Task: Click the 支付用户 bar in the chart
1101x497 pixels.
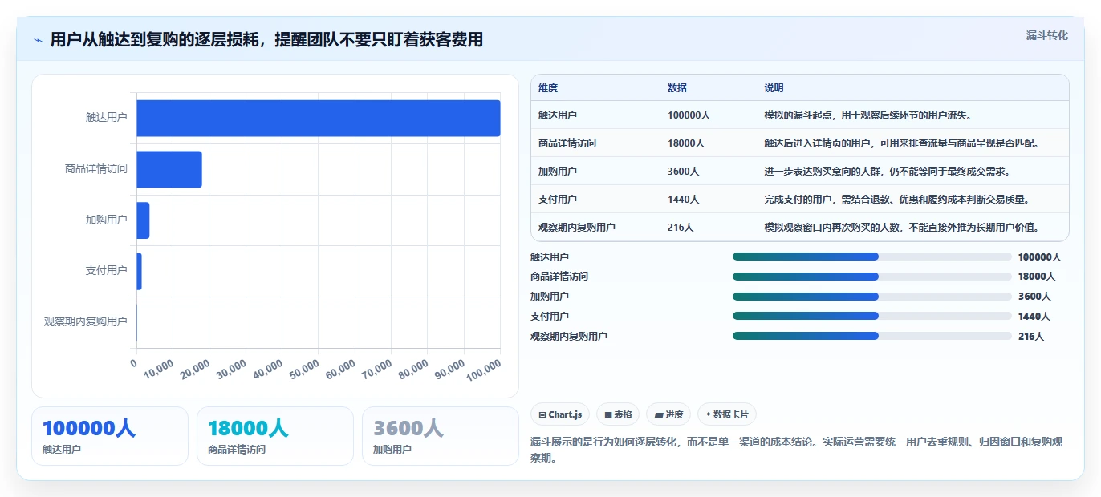Action: click(x=139, y=272)
